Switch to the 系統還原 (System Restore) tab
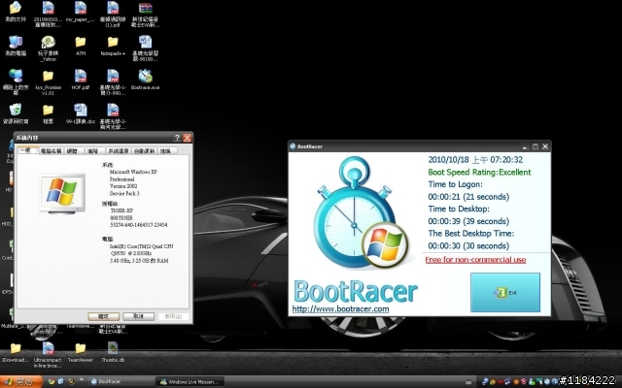This screenshot has height=388, width=622. pyautogui.click(x=119, y=151)
